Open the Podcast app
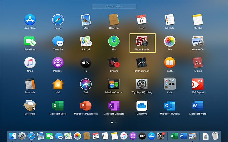Image resolution: width=228 pixels, height=142 pixels. (x=58, y=63)
